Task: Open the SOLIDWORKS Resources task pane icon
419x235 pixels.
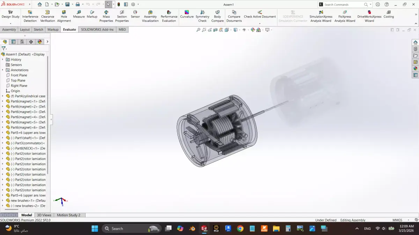Action: (416, 42)
